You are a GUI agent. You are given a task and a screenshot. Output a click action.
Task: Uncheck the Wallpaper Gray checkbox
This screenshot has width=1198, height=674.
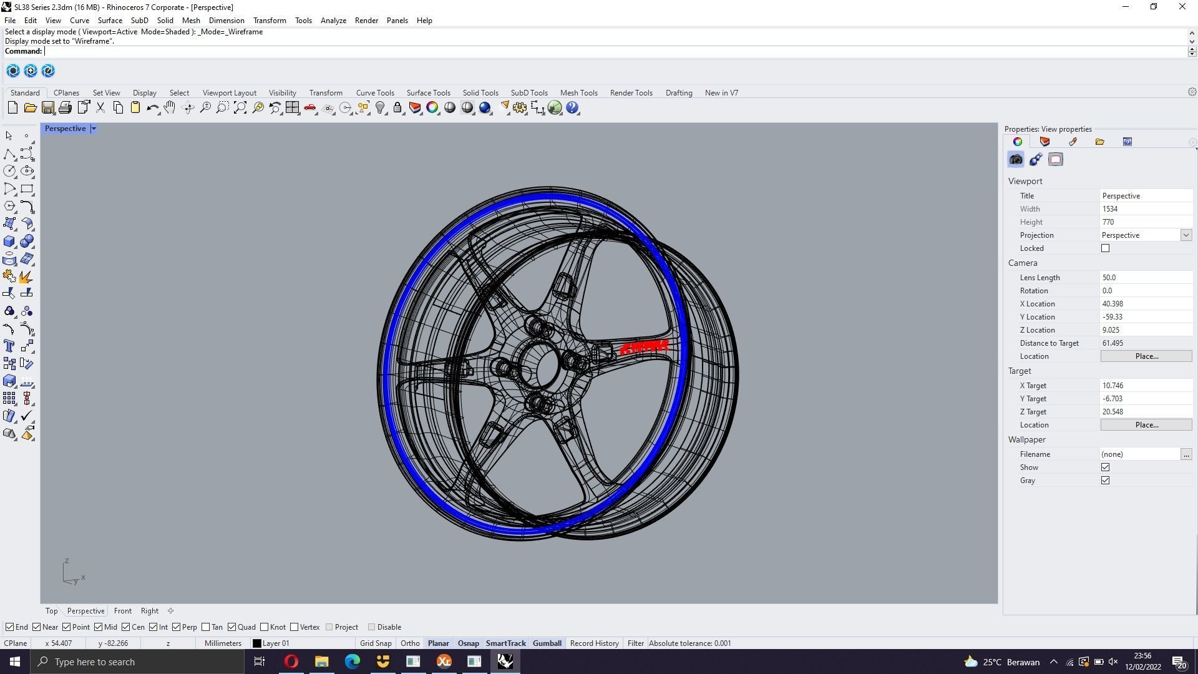[1106, 481]
